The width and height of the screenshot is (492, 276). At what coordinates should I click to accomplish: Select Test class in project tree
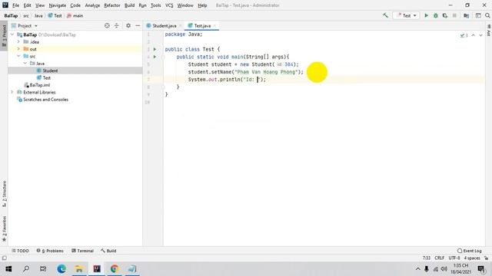pos(46,78)
